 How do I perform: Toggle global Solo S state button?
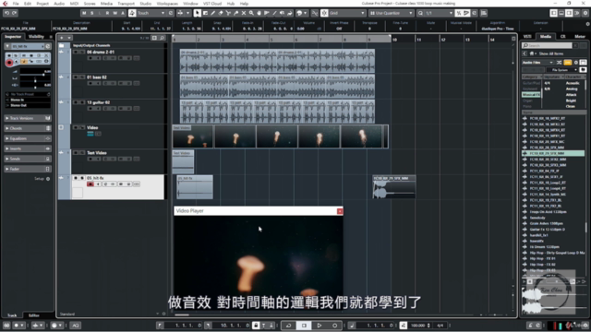(92, 13)
